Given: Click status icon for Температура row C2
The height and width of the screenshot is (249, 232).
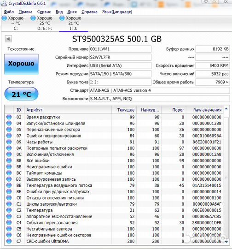Looking at the screenshot, I should pyautogui.click(x=9, y=210).
